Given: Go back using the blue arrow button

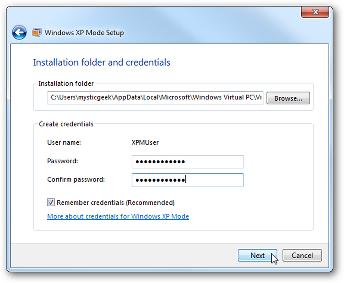Looking at the screenshot, I should [19, 32].
